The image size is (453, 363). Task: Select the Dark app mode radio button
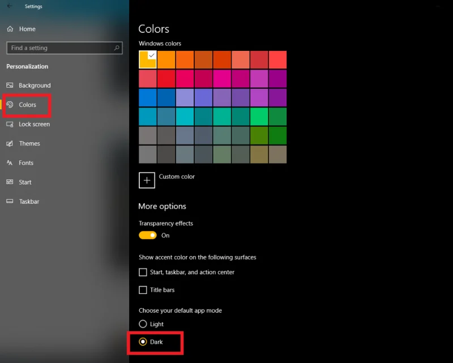[143, 342]
